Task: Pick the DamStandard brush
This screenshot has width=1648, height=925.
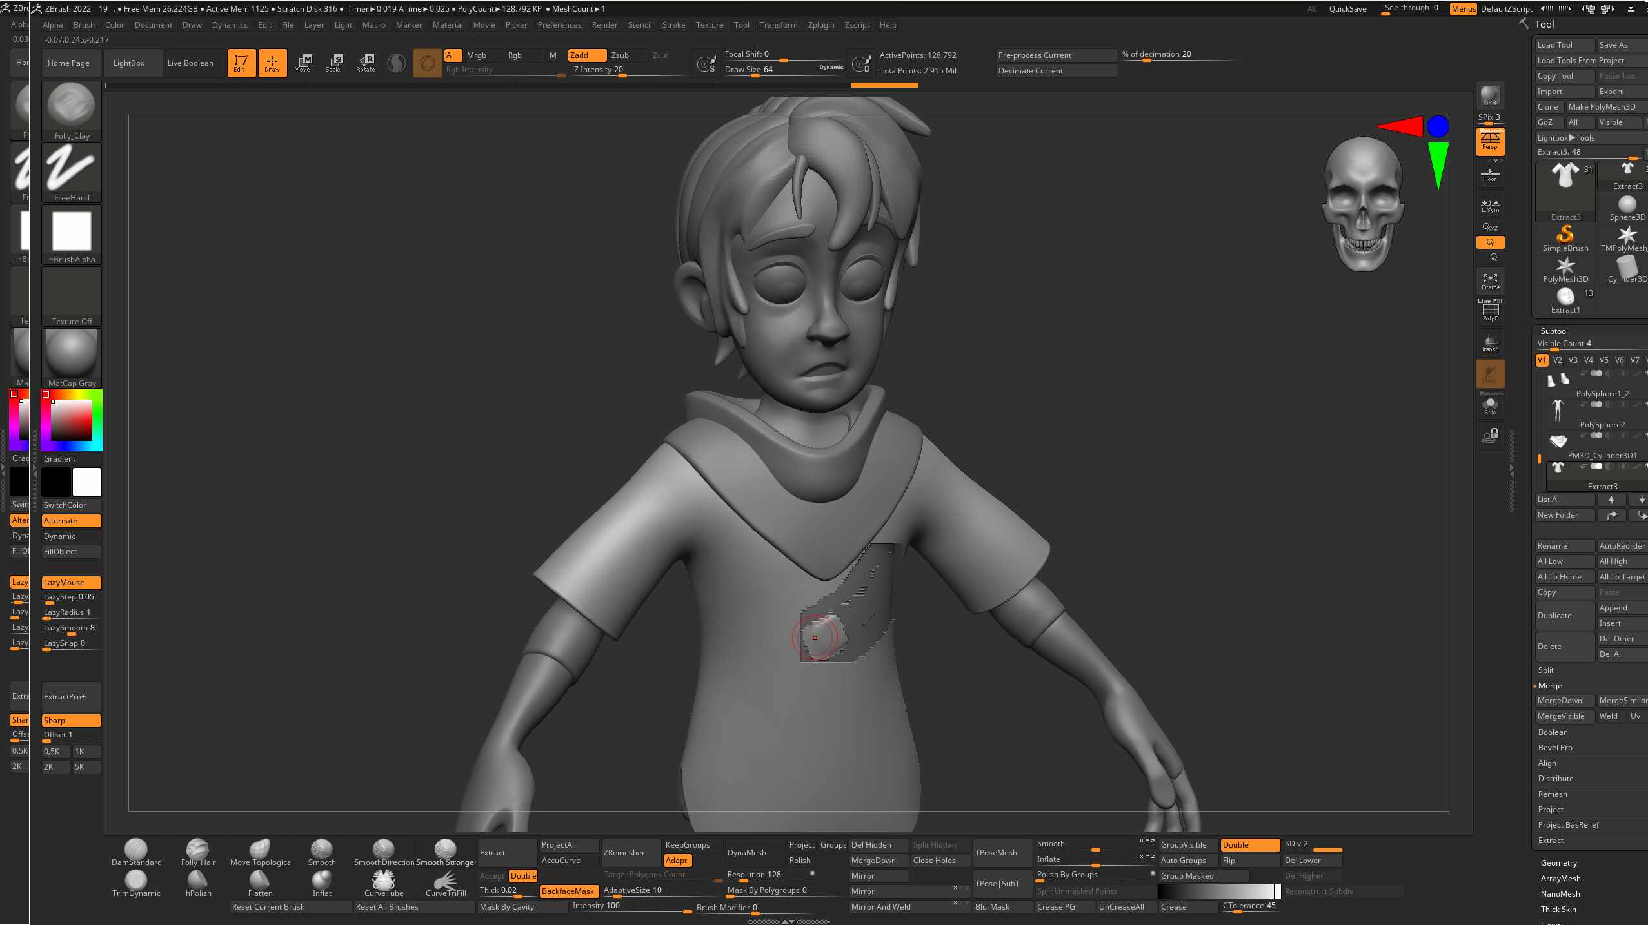Action: tap(136, 852)
